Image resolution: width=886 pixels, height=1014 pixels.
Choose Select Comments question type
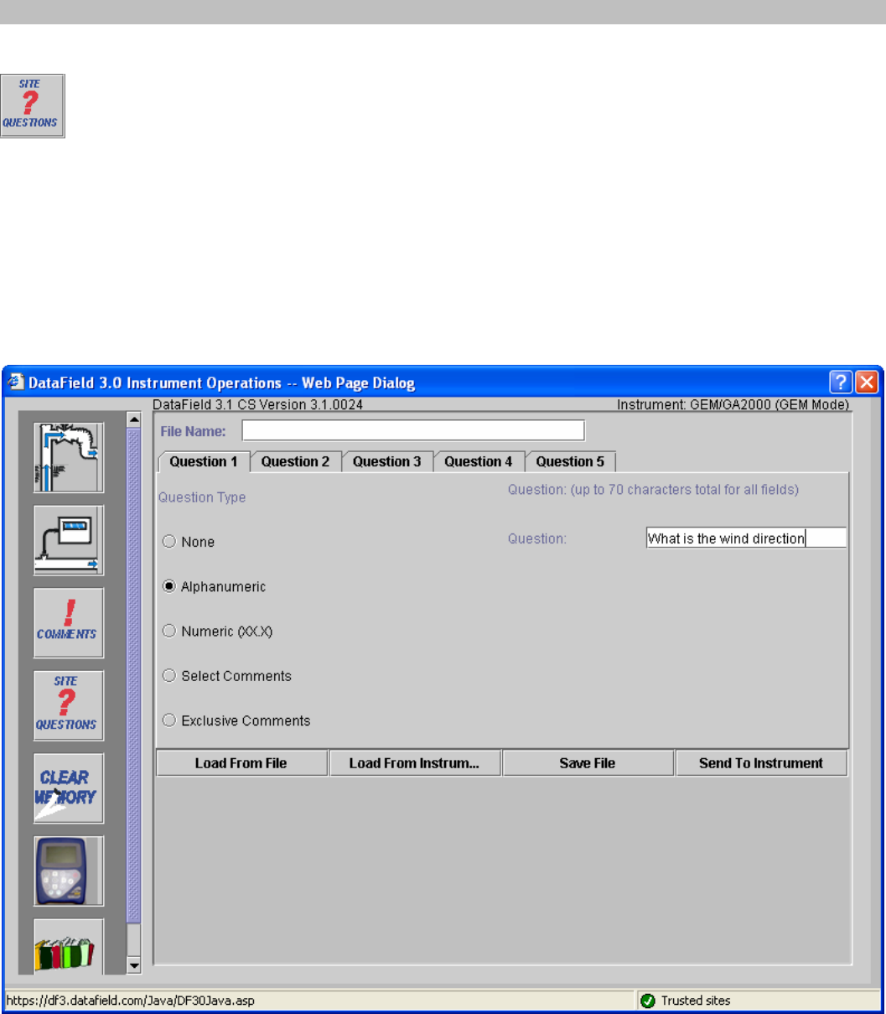(x=226, y=676)
